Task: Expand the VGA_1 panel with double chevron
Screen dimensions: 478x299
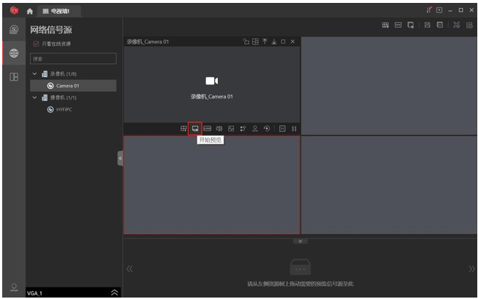Action: tap(113, 292)
